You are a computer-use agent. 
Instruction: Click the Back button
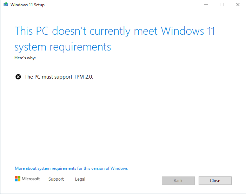point(178,181)
